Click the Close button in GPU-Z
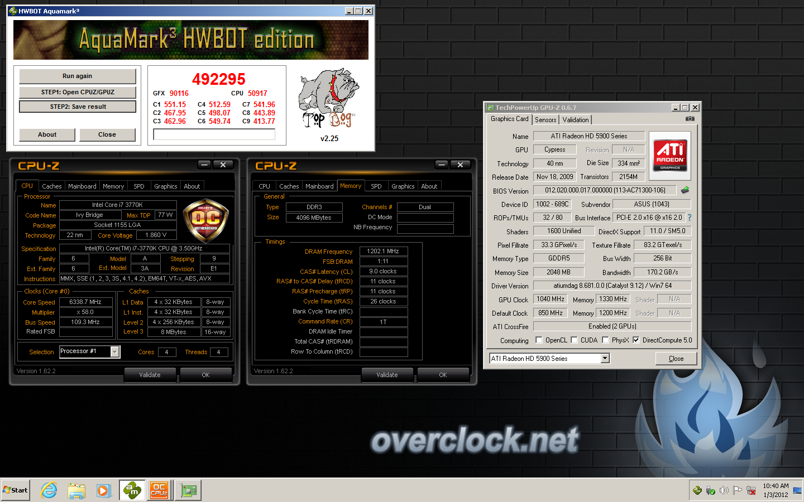 tap(676, 359)
